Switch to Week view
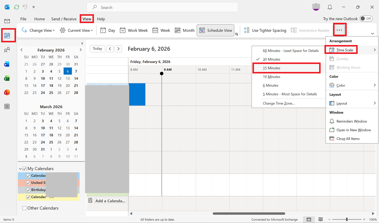 point(161,30)
